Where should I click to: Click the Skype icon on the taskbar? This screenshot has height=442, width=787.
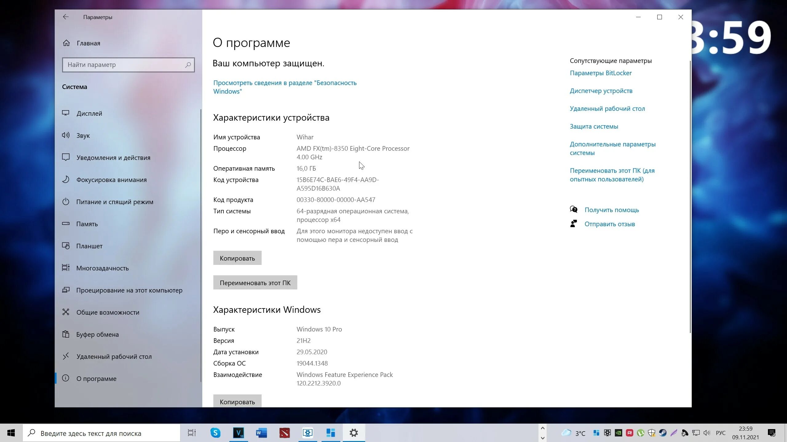(215, 433)
